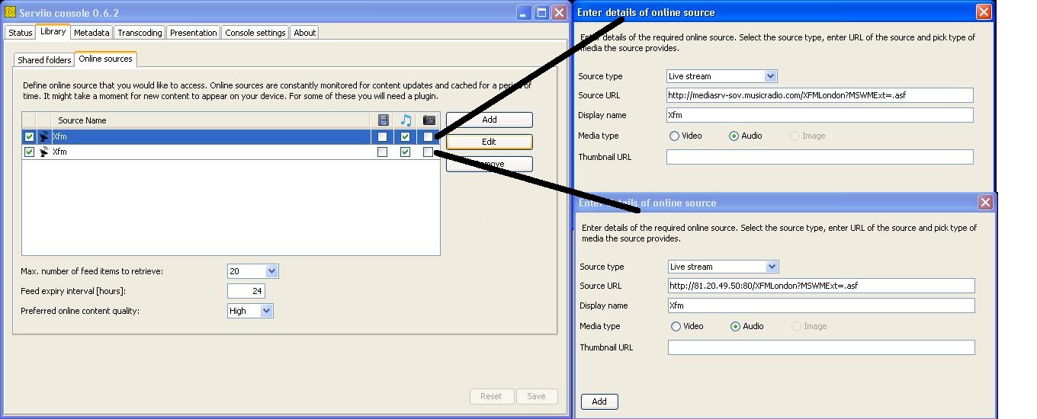The height and width of the screenshot is (419, 1037).
Task: Toggle the audio checkbox in the unhighlighted Xfm row
Action: (406, 152)
